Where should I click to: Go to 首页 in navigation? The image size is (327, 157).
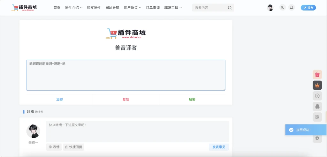[x=57, y=8]
